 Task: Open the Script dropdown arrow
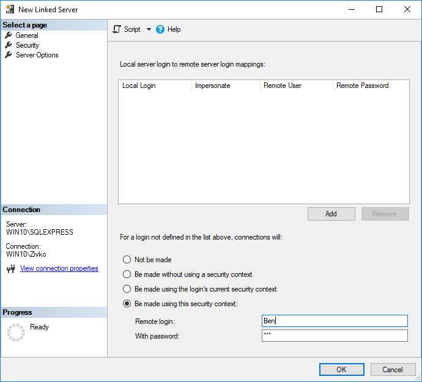(149, 29)
